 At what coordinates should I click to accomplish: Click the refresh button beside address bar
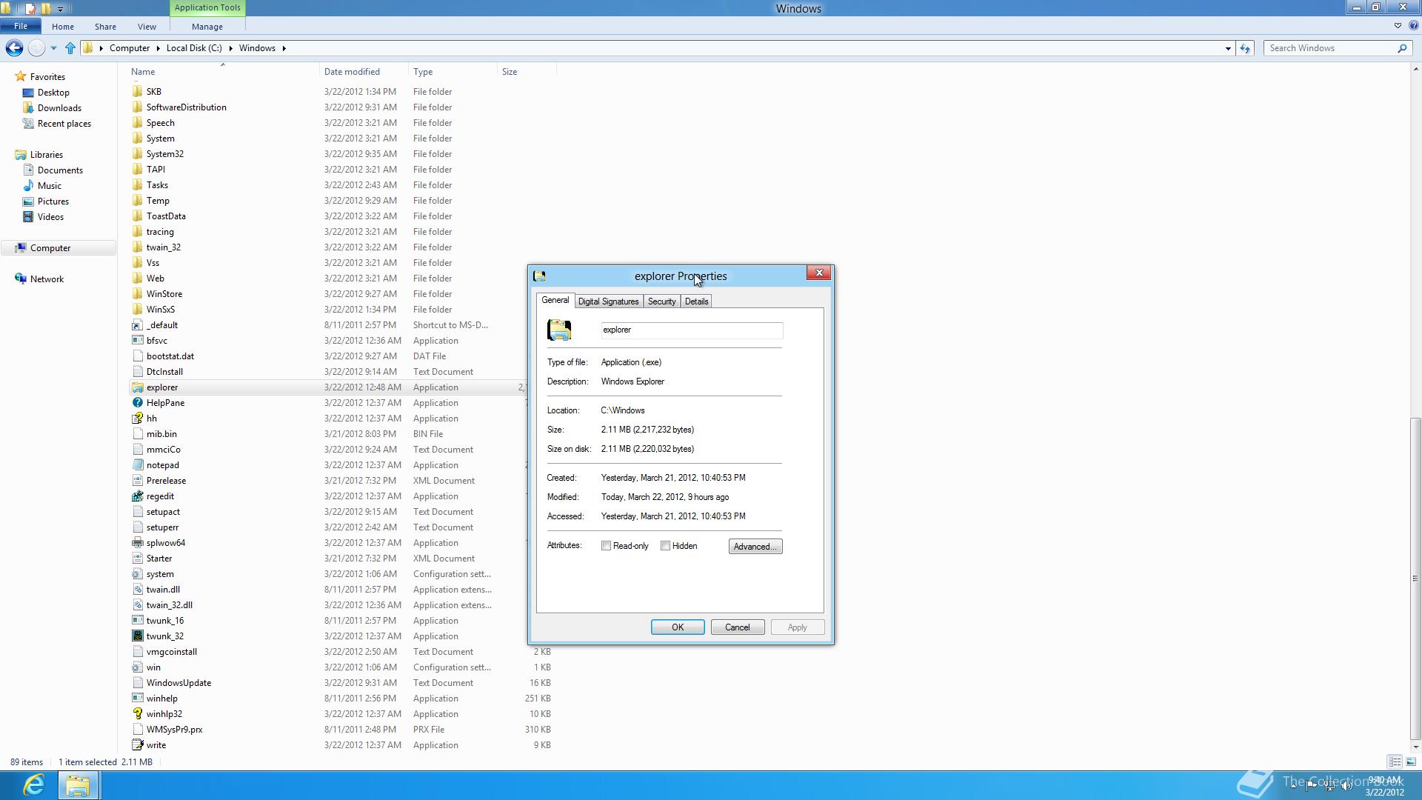click(x=1245, y=48)
